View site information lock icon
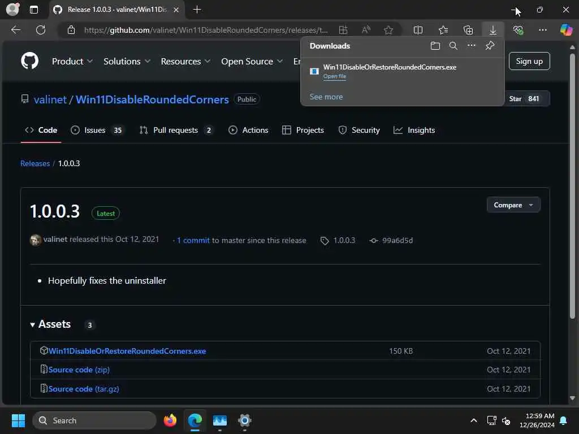 (x=71, y=30)
